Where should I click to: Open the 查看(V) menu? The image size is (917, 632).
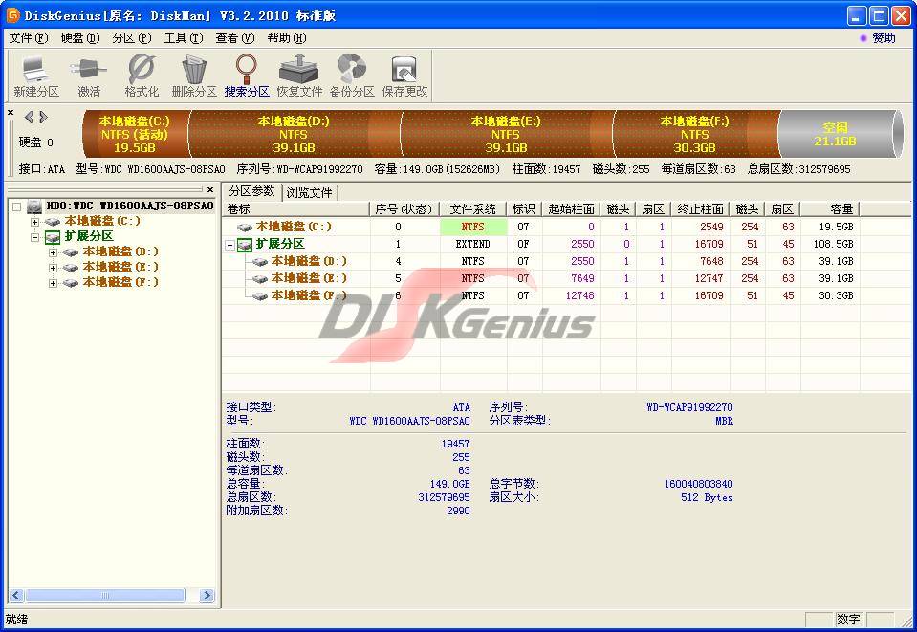coord(235,38)
